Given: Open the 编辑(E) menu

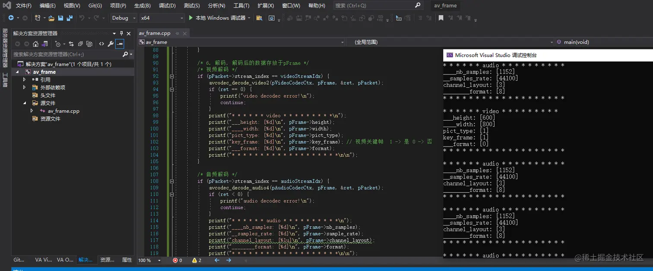Looking at the screenshot, I should (x=48, y=6).
